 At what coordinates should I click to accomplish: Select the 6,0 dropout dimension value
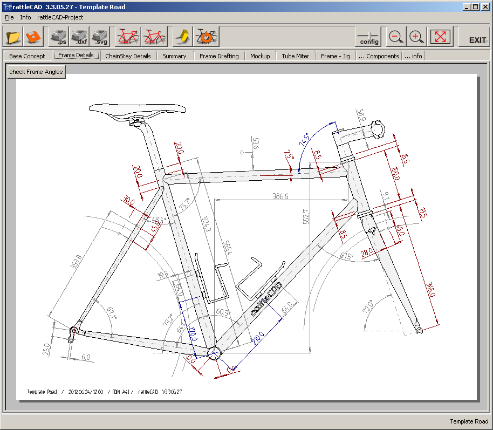point(86,357)
